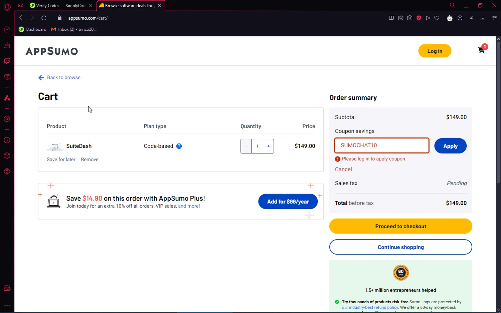The height and width of the screenshot is (313, 501).
Task: Click the browser reload icon
Action: (x=44, y=18)
